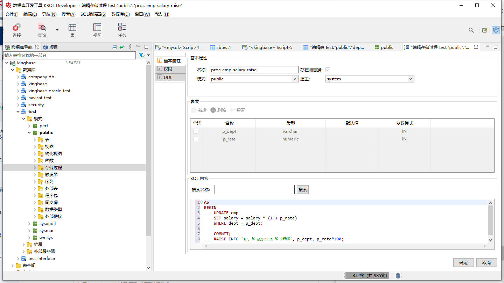Click the filter funnel icon in navigator

click(141, 55)
